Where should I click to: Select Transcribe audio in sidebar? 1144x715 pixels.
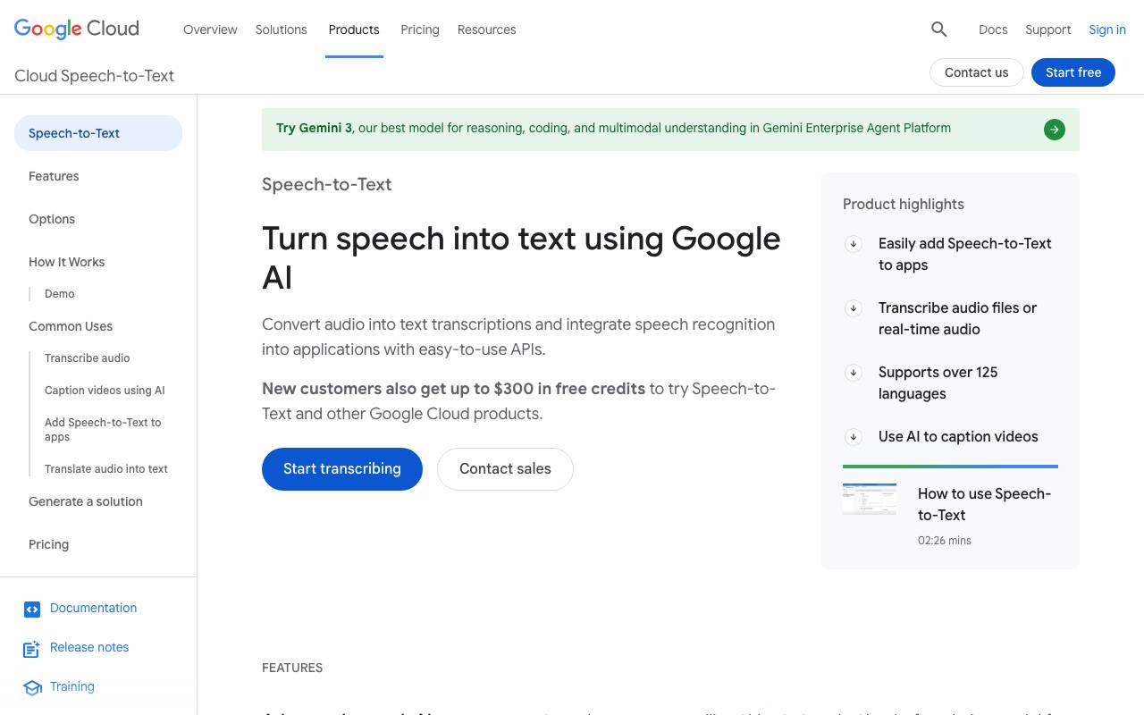[88, 357]
